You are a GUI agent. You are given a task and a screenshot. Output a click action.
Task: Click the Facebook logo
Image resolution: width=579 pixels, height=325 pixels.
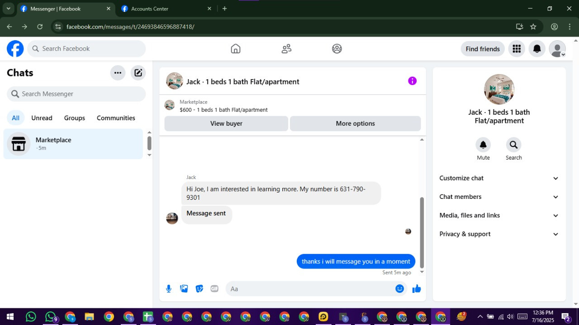[x=15, y=49]
